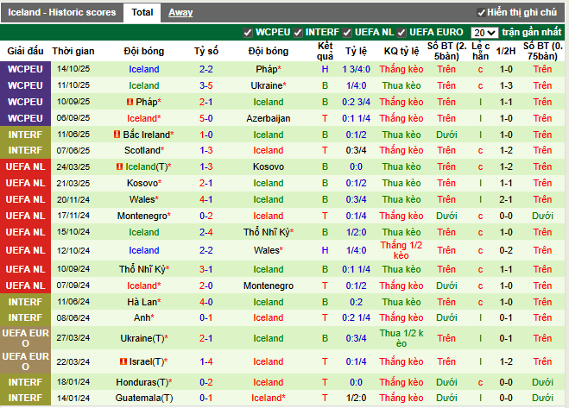
Task: Click Thổ Nhĩ Kỳ* home team on 10/09/24
Action: pos(144,269)
